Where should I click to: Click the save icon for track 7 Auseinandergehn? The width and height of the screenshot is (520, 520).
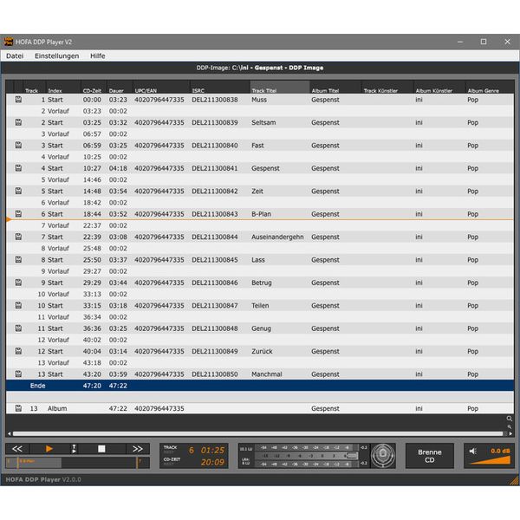pos(18,237)
